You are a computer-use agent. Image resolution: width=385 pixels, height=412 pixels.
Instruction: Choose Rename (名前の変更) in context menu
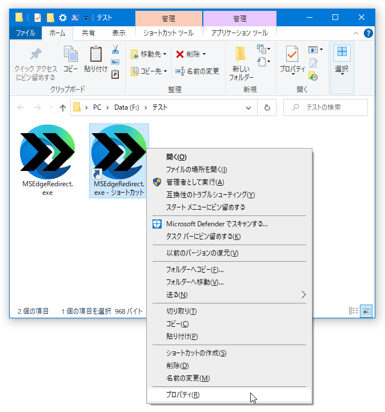[229, 378]
